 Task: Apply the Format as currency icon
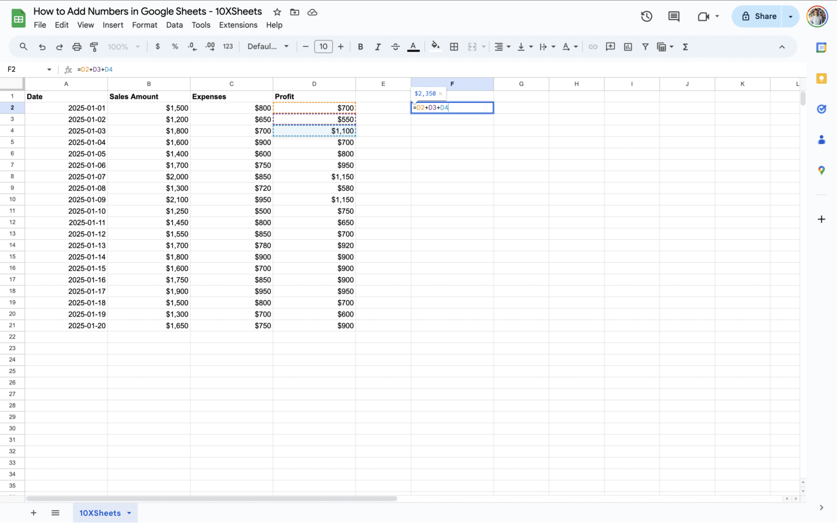157,46
